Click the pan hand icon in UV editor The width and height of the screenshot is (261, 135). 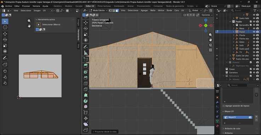pyautogui.click(x=29, y=26)
